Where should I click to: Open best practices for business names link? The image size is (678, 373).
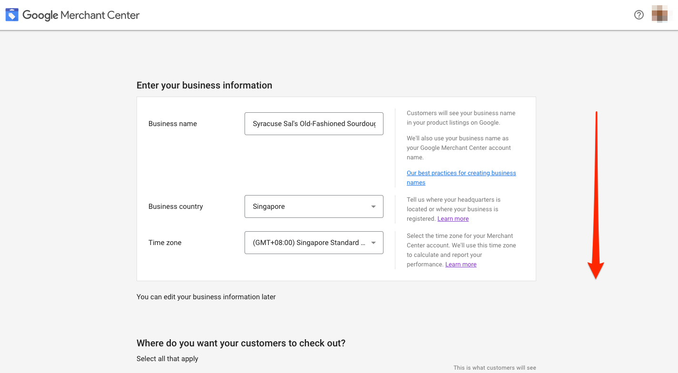pos(461,178)
